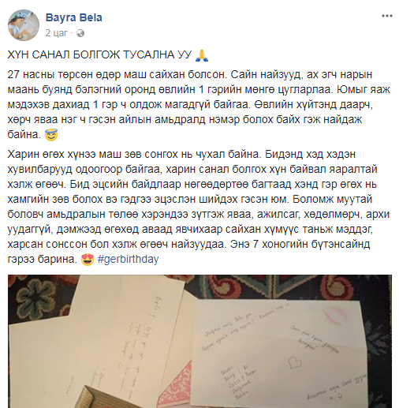Click the paragraph starting 'Харин өгөх хүнээ'
This screenshot has height=408, width=399.
pos(199,207)
